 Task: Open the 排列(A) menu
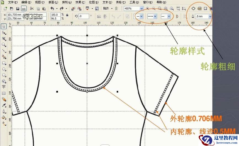(x=67, y=2)
